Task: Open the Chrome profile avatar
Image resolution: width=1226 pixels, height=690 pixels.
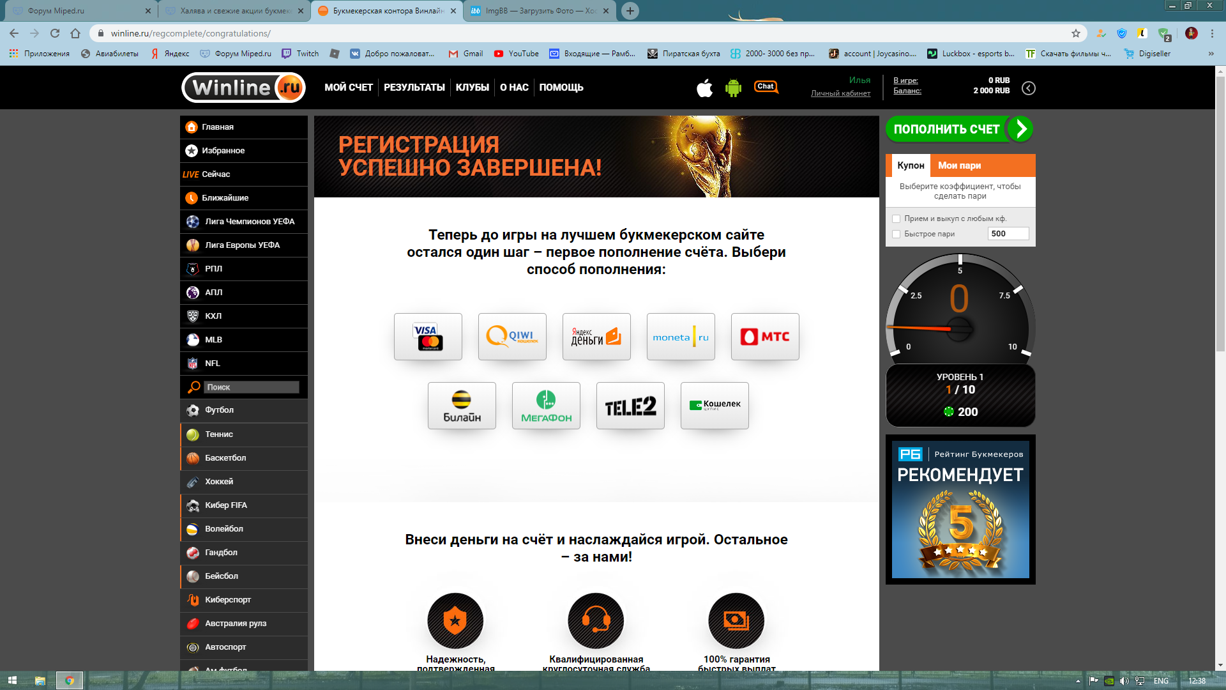Action: click(x=1191, y=33)
